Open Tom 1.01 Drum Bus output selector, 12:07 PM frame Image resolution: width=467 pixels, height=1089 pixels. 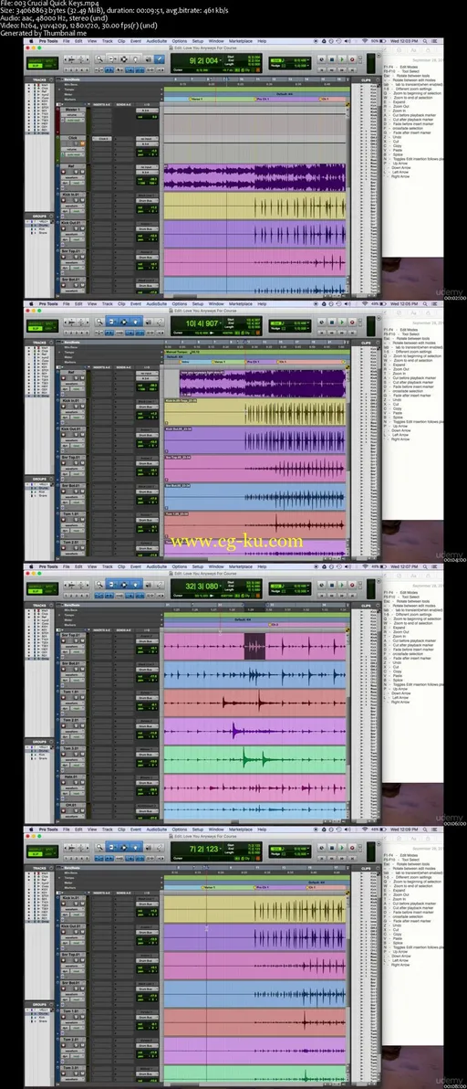click(147, 698)
